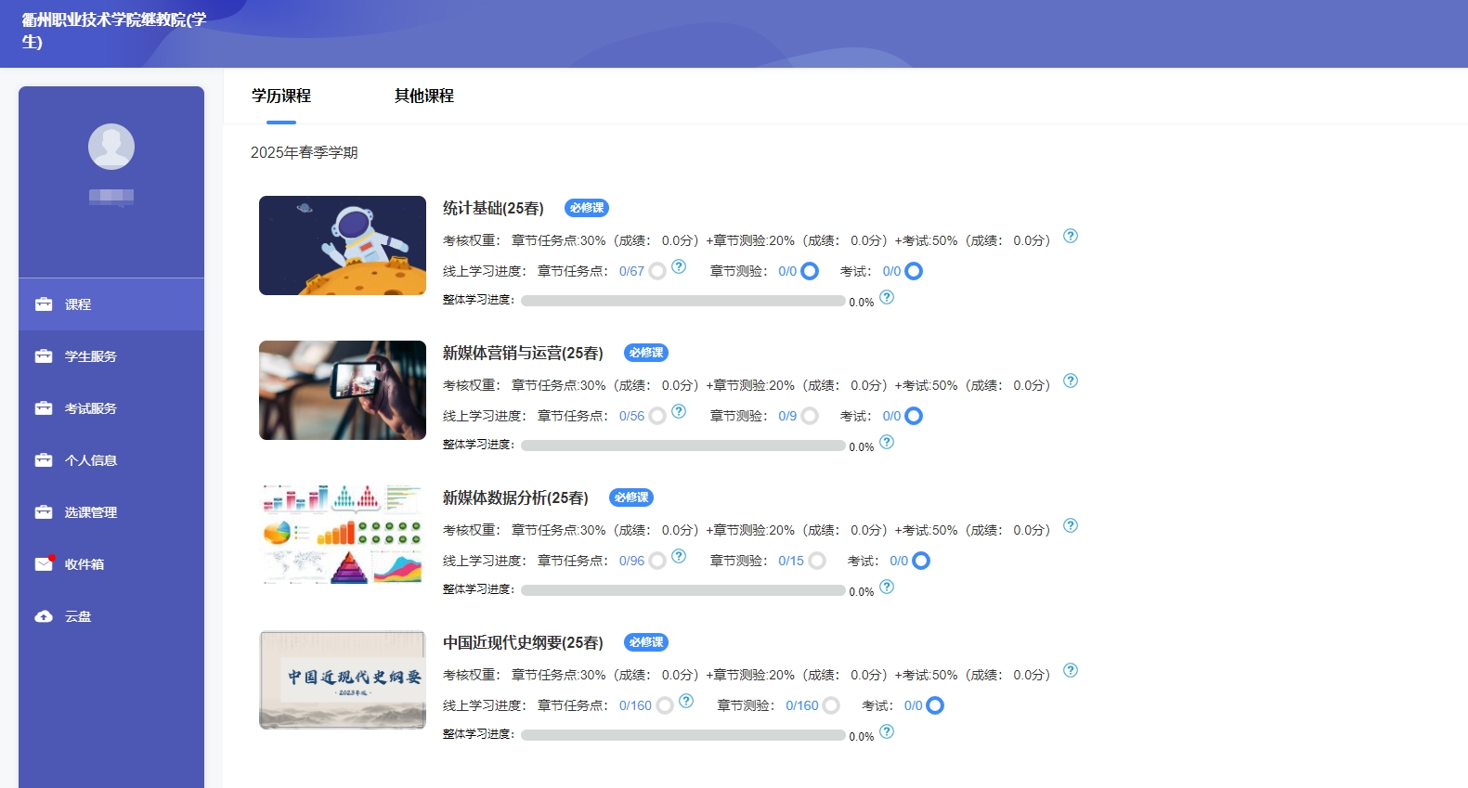1468x788 pixels.
Task: Click help icon after 新媒体数据分析 章节任务点 0/96
Action: (x=679, y=556)
